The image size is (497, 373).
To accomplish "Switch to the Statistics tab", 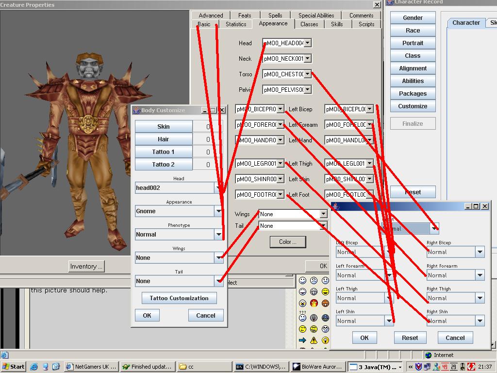I will [x=236, y=24].
